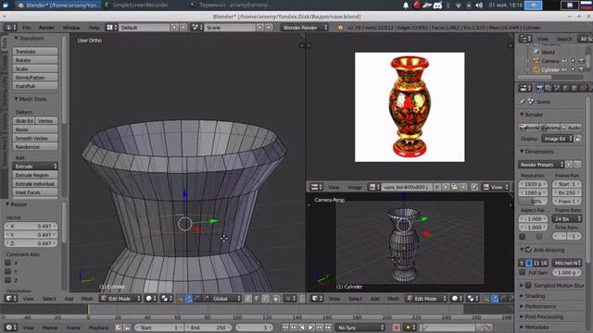593x333 pixels.
Task: Click the Inset Faces button
Action: 35,192
